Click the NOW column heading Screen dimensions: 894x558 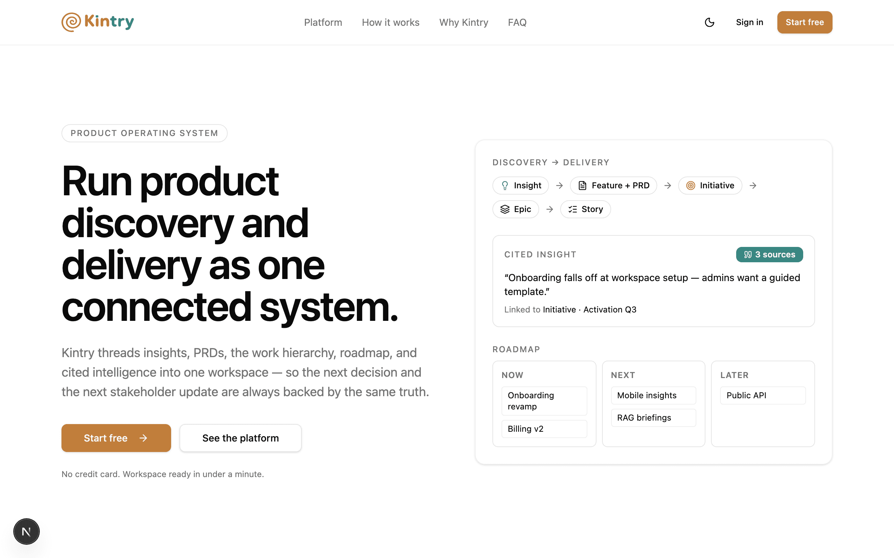pos(512,375)
